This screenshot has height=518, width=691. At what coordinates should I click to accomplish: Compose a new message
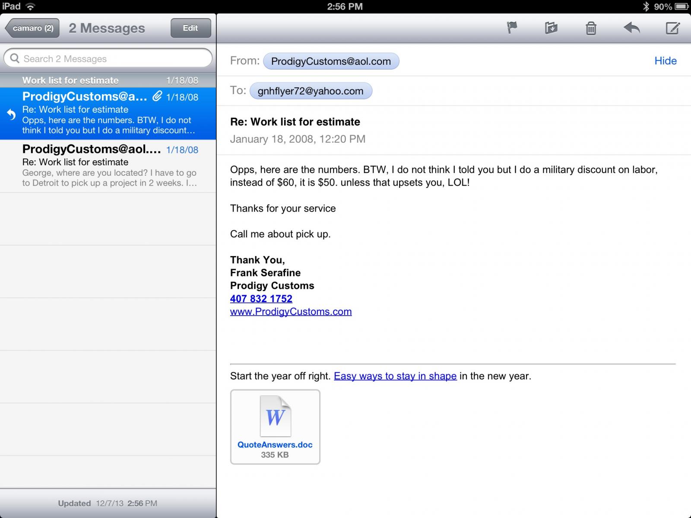672,28
